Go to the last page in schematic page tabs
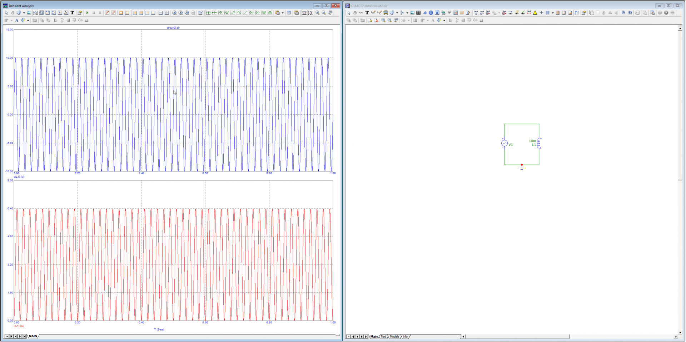This screenshot has height=342, width=686. click(x=366, y=337)
